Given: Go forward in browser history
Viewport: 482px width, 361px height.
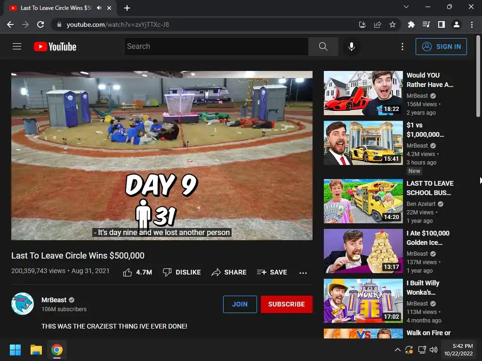Looking at the screenshot, I should pyautogui.click(x=25, y=24).
